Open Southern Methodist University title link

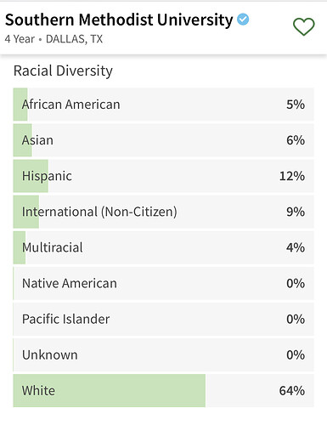coord(119,20)
